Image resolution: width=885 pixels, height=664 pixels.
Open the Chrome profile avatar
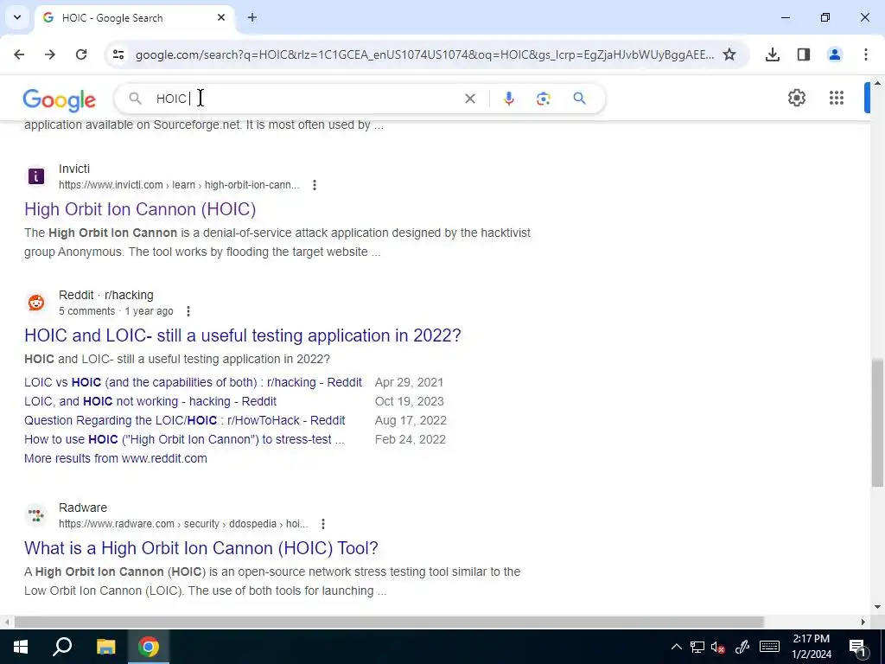pos(835,54)
